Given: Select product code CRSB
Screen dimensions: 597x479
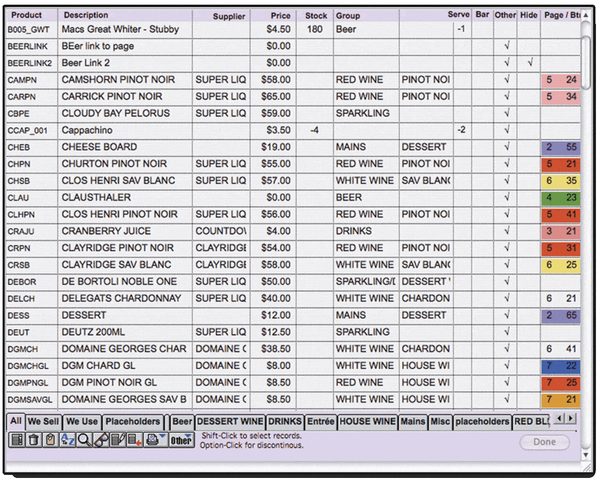Looking at the screenshot, I should click(19, 265).
